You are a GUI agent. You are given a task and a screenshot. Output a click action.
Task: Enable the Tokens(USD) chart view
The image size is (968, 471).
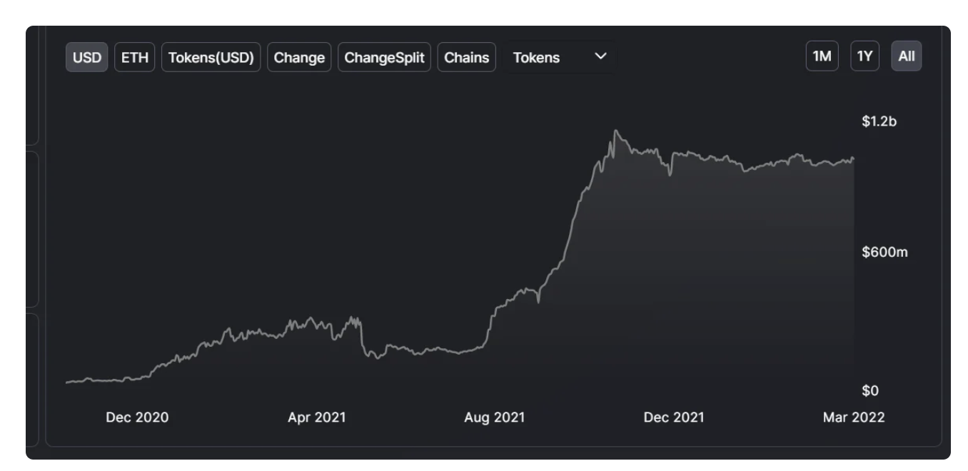click(x=211, y=57)
